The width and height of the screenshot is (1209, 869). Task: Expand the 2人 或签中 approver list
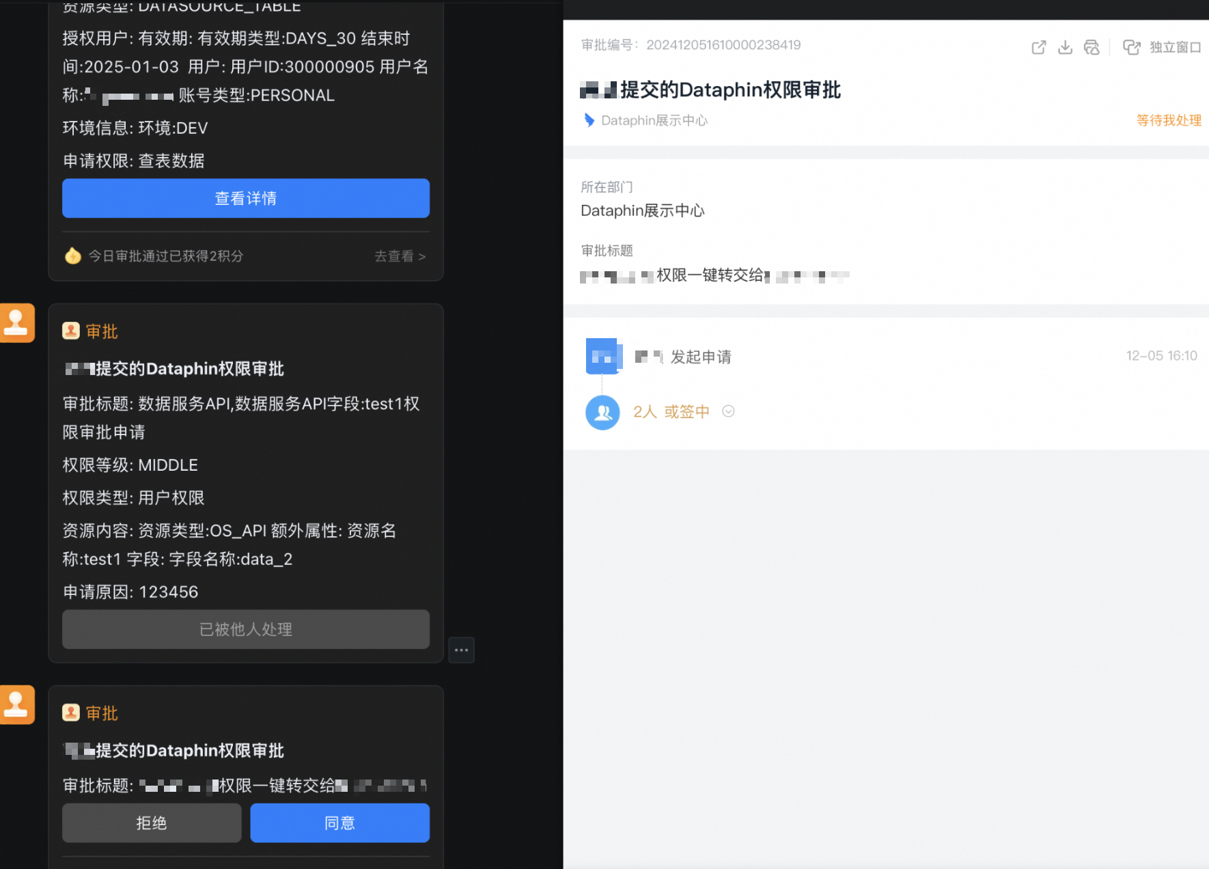click(728, 411)
